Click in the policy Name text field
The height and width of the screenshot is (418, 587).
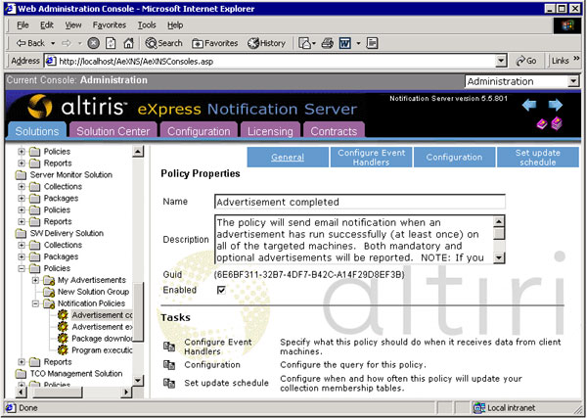(359, 203)
